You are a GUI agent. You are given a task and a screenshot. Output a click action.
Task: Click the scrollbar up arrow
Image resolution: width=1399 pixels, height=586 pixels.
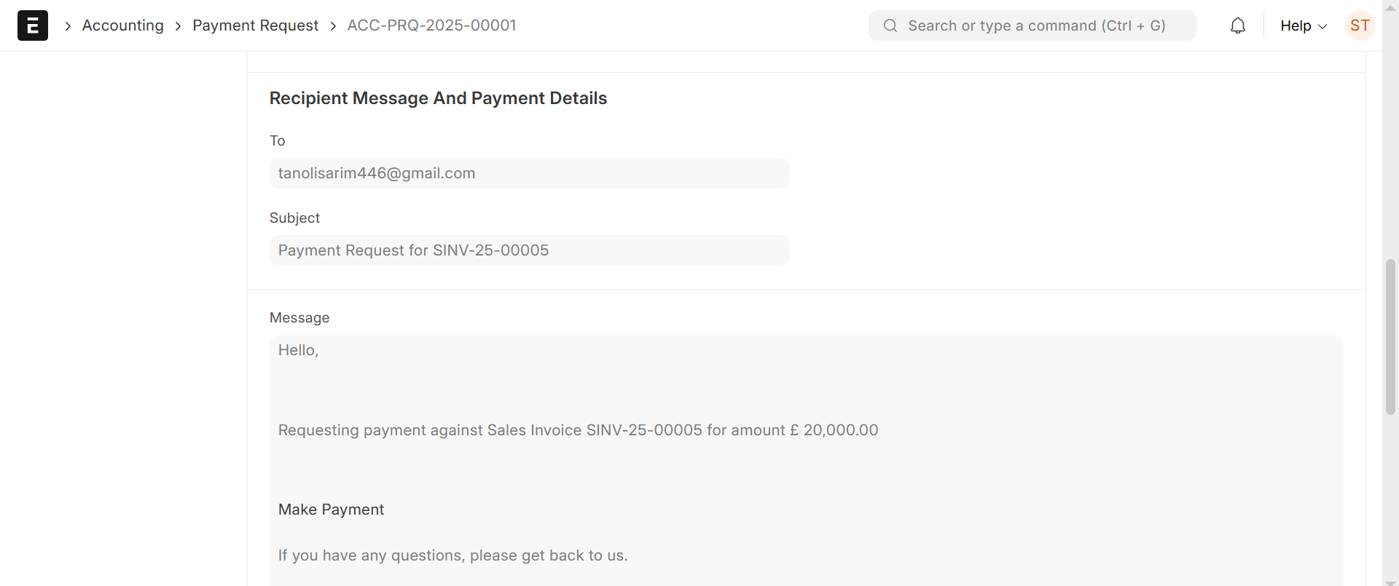pos(1390,7)
